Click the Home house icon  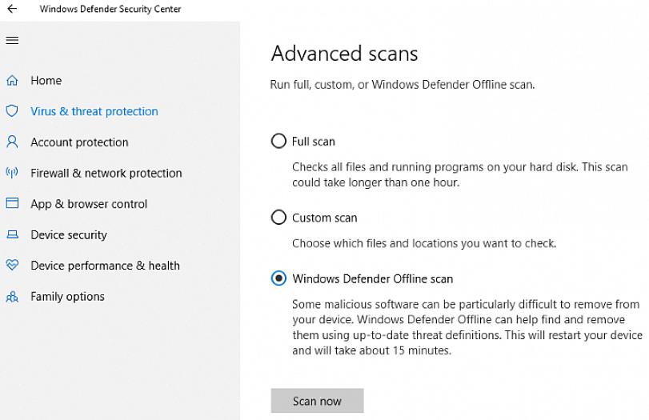point(12,80)
